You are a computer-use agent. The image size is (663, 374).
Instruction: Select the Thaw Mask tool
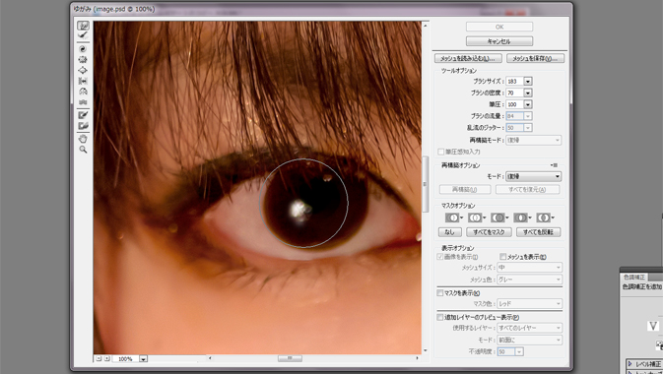point(83,126)
